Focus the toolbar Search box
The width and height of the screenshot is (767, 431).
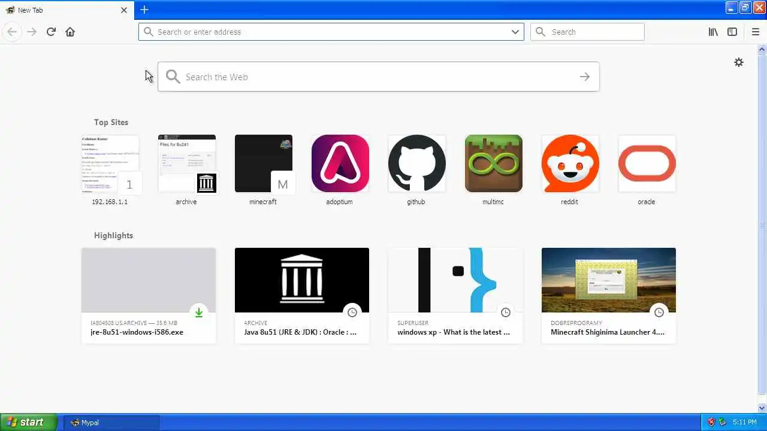tap(587, 32)
